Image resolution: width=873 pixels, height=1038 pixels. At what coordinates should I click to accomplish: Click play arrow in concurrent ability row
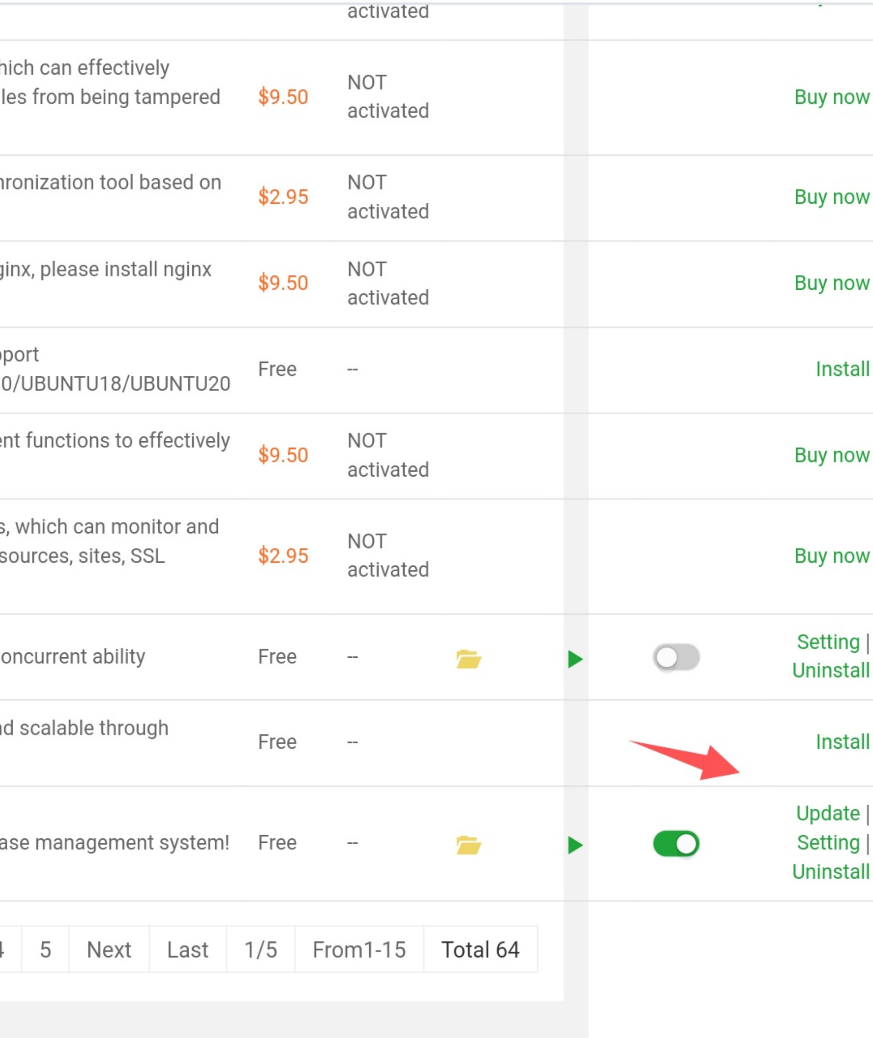[575, 659]
